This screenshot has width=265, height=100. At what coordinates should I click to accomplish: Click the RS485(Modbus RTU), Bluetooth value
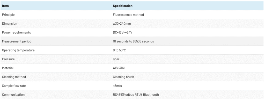(136, 95)
